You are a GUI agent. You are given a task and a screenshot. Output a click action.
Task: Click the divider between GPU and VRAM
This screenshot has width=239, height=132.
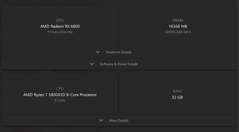119,26
